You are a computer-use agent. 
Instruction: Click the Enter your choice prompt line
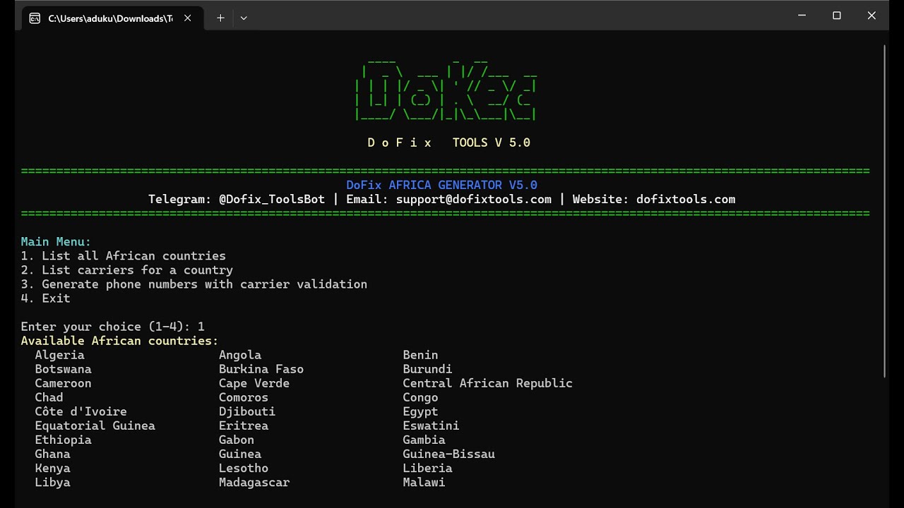point(112,326)
